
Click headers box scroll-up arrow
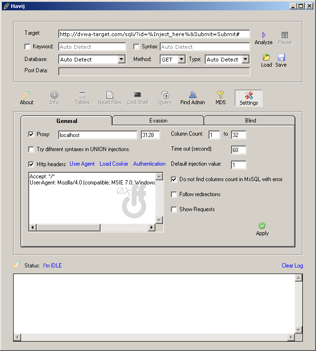point(159,176)
